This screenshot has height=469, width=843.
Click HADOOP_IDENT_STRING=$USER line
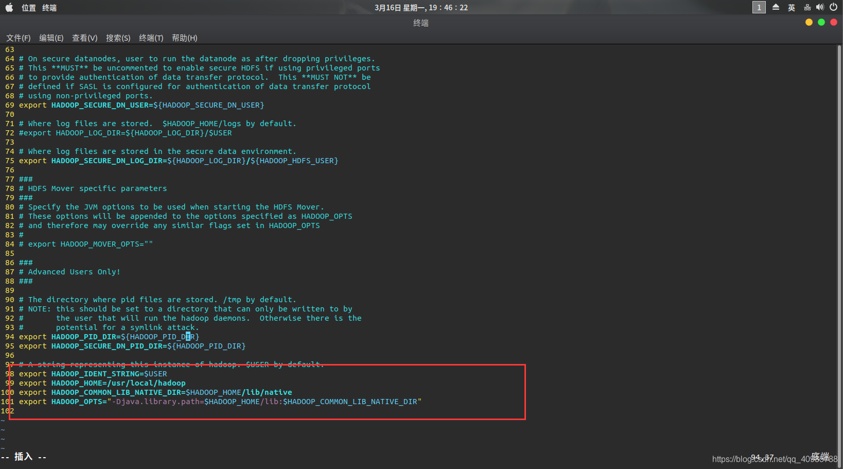[x=93, y=374]
